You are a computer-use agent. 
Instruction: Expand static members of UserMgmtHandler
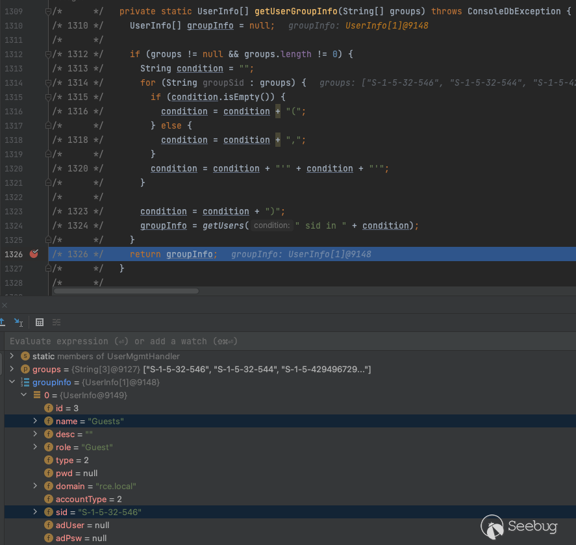point(12,356)
